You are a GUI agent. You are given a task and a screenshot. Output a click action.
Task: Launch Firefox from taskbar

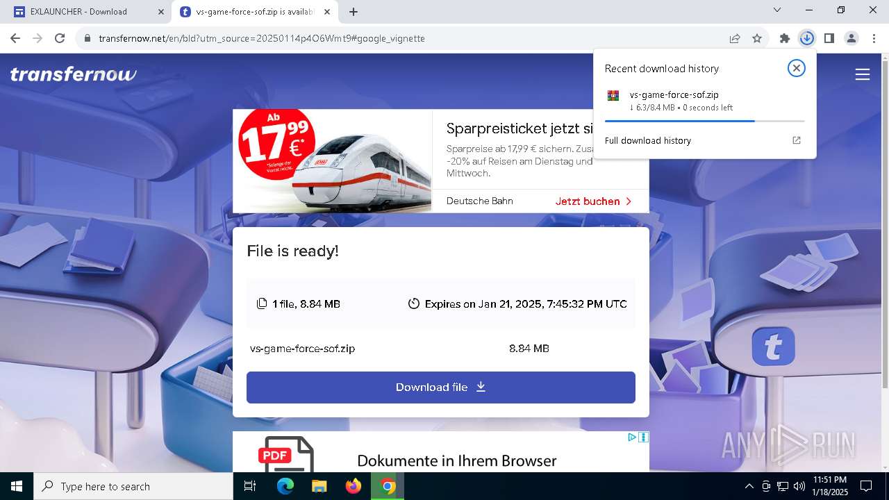tap(353, 486)
